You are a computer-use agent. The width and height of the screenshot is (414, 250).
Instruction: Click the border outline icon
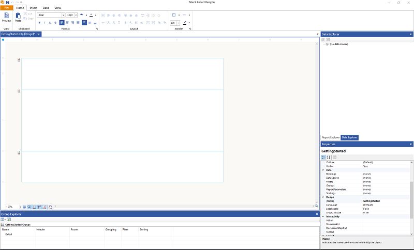[174, 15]
